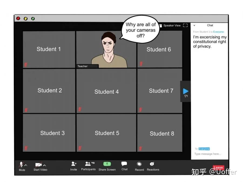Click the Invite icon in toolbar
Viewport: 243px width, 182px height.
[x=74, y=164]
